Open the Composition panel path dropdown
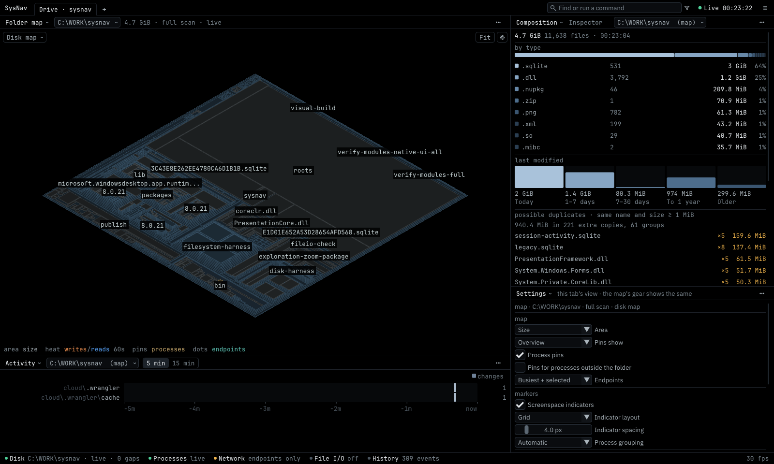The image size is (774, 464). click(x=660, y=22)
